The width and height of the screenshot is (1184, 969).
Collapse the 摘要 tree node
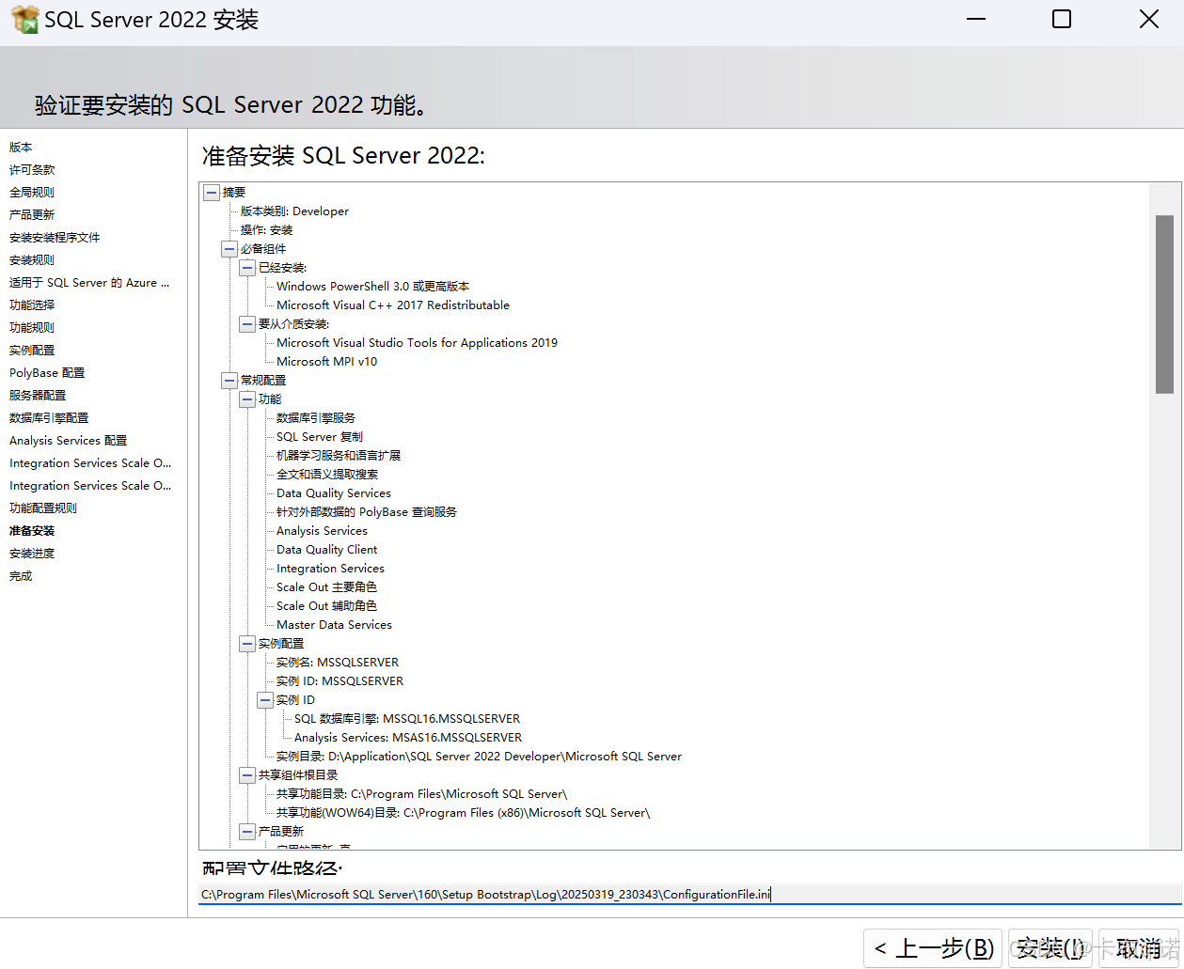[x=212, y=192]
